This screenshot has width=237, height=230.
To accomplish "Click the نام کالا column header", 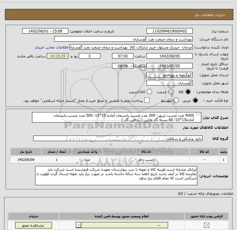I will pyautogui.click(x=146, y=152).
